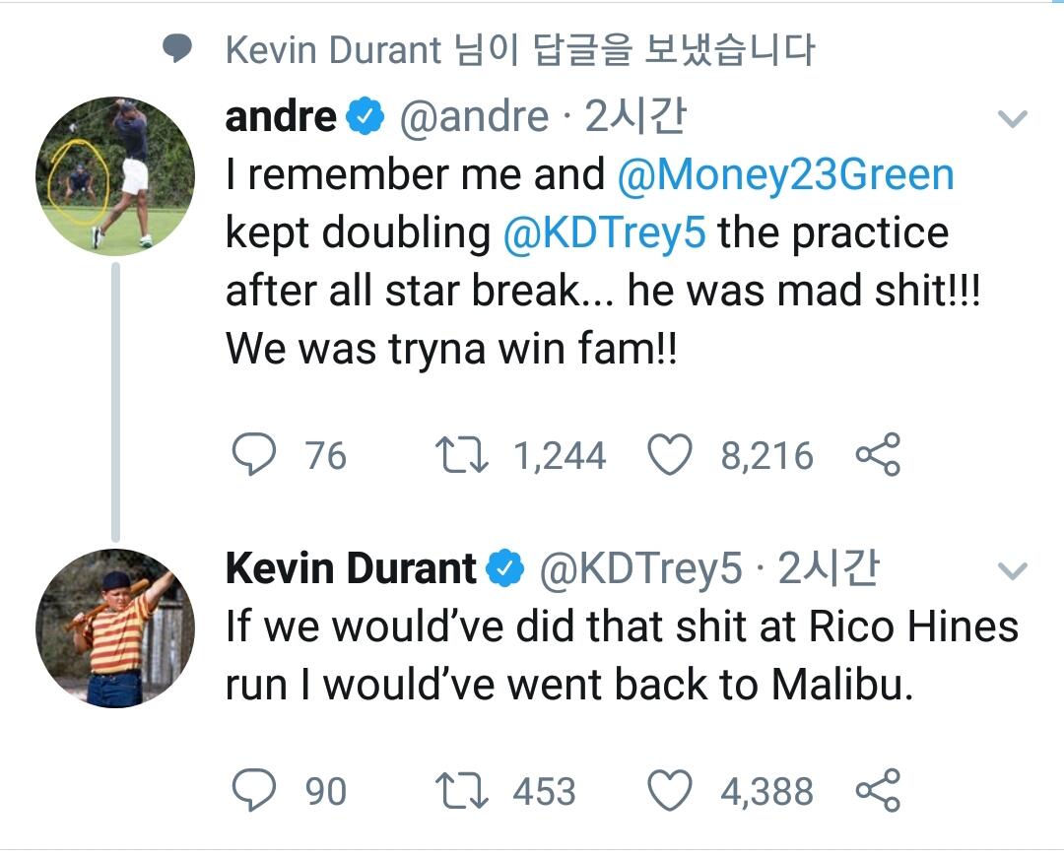1064x857 pixels.
Task: Like Kevin Durant's tweet
Action: [x=670, y=791]
